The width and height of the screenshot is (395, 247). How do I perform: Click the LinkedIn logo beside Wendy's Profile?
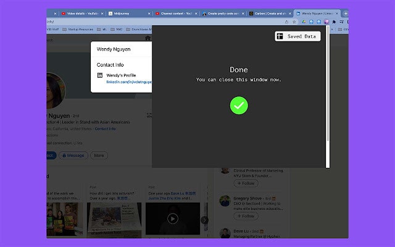[100, 75]
